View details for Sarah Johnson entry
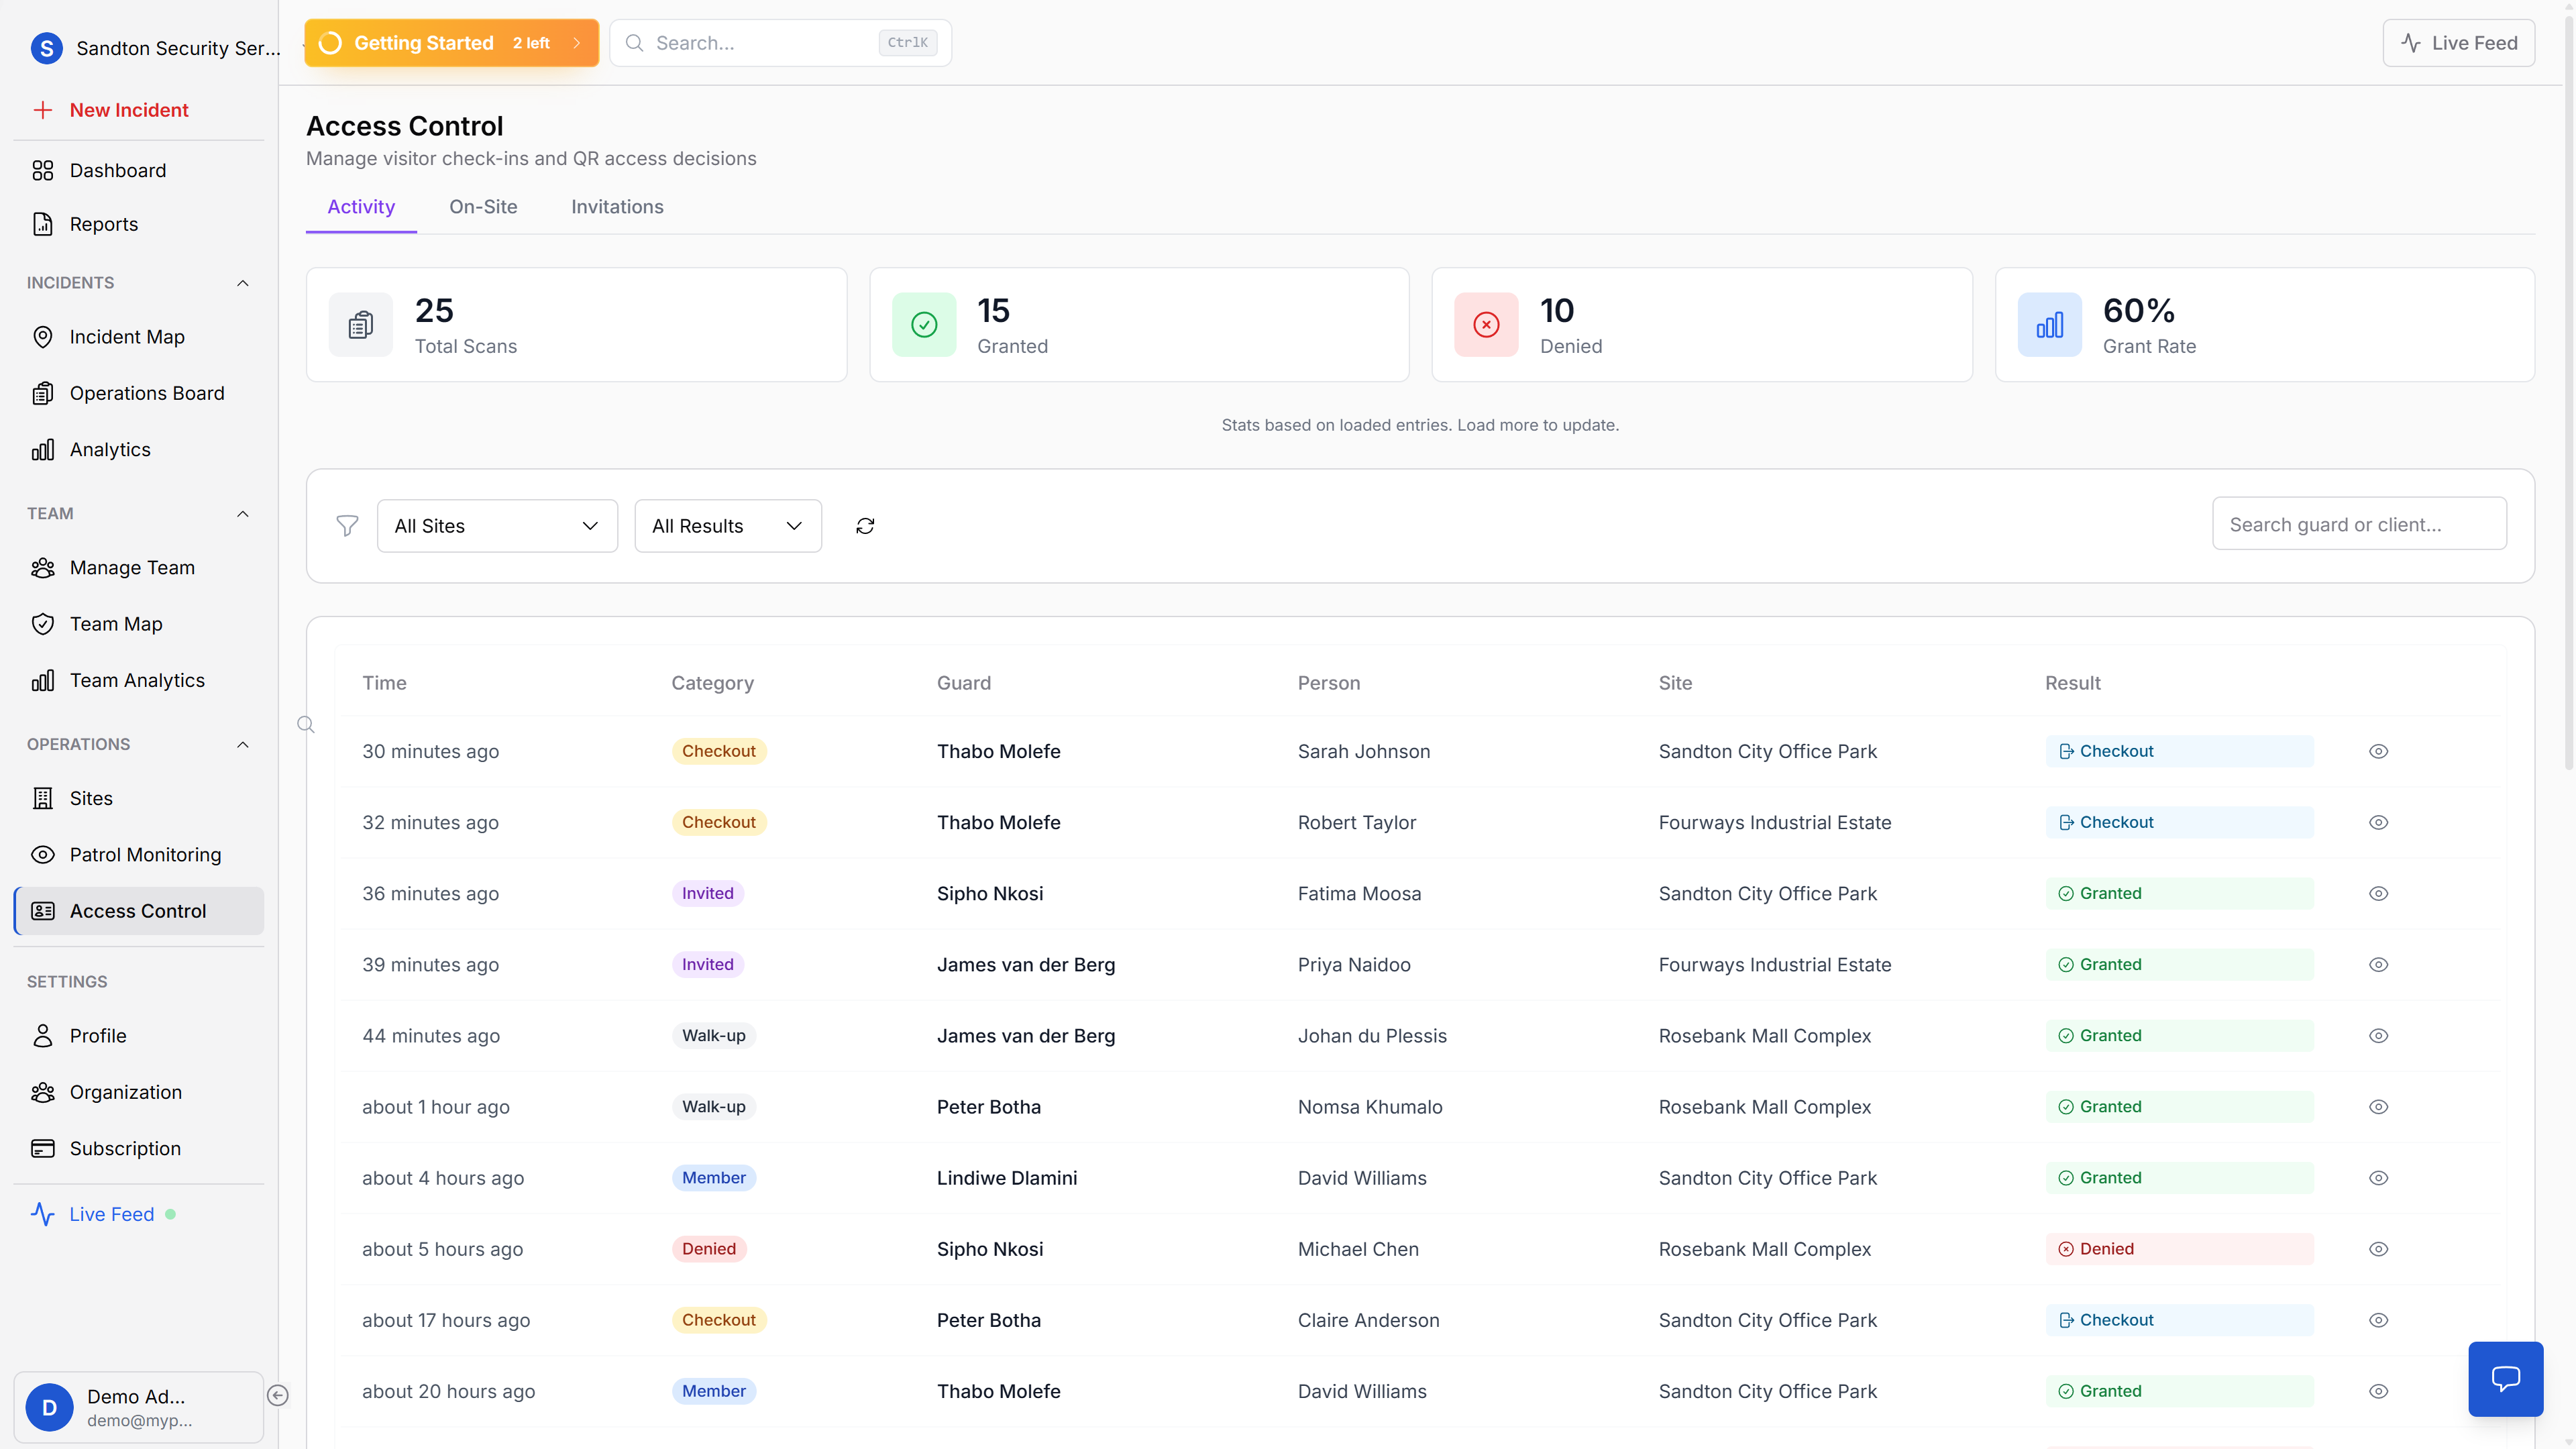This screenshot has width=2576, height=1449. pos(2378,751)
